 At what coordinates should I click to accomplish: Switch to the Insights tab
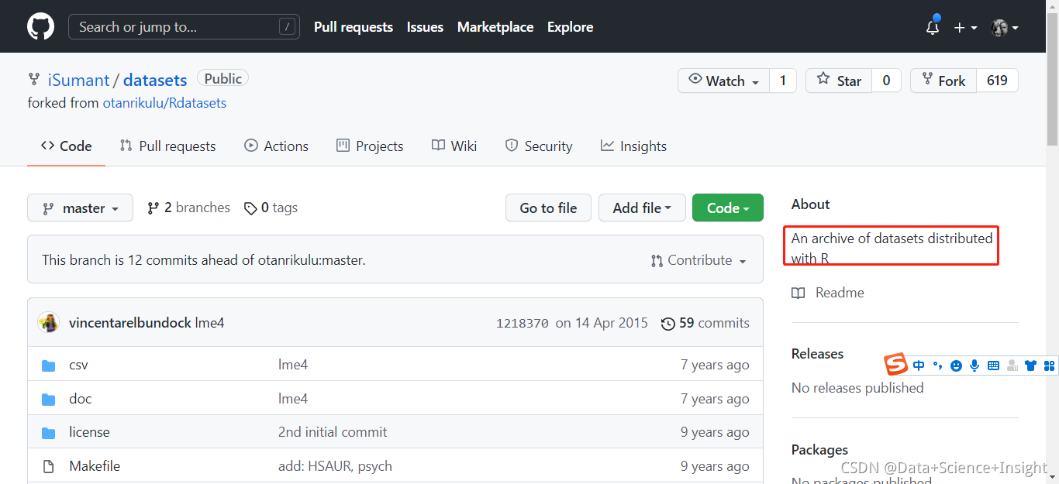(633, 146)
